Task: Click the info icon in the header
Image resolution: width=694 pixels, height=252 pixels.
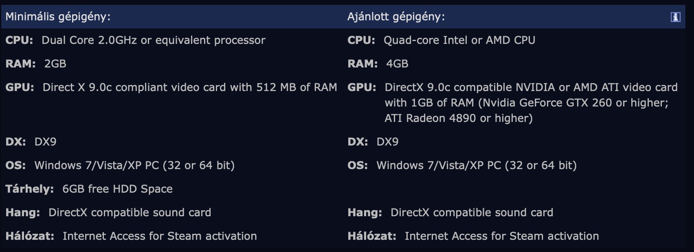Action: tap(675, 17)
